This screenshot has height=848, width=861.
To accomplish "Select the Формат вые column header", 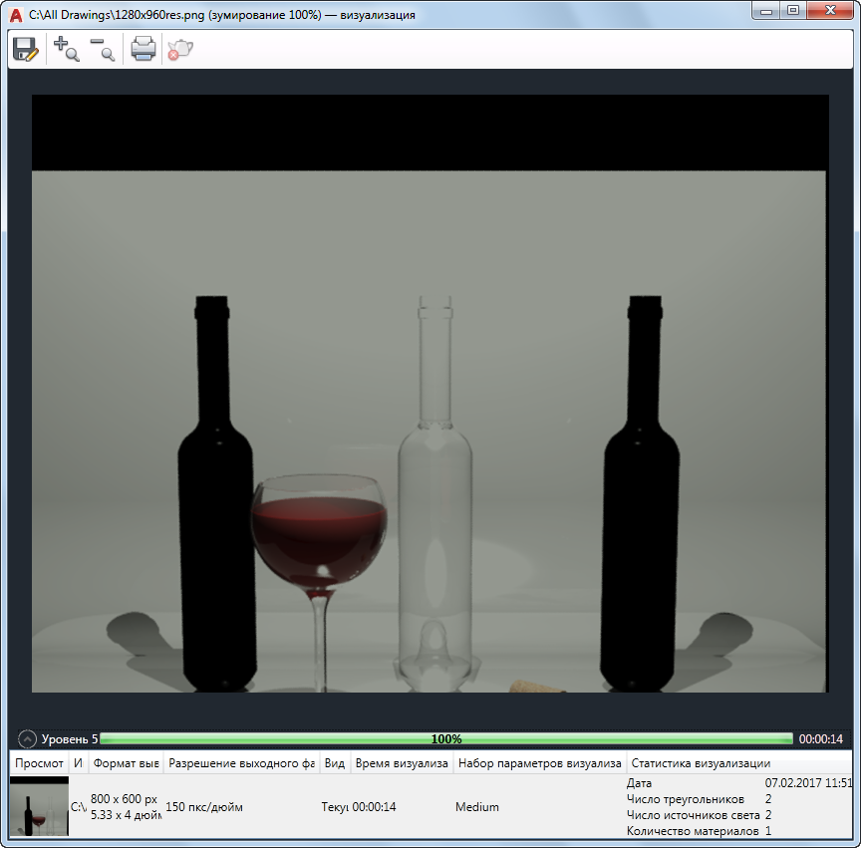I will tap(126, 763).
